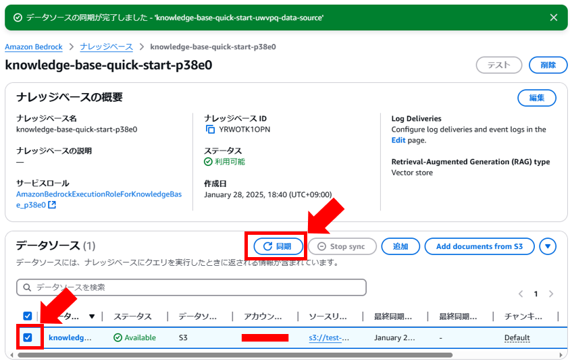Click the 同期 sync button
This screenshot has width=570, height=361.
coord(278,246)
